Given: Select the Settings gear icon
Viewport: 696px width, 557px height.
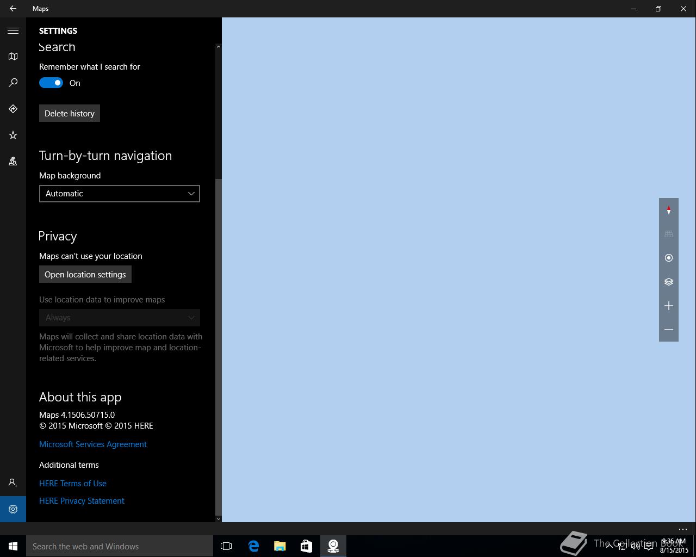Looking at the screenshot, I should click(13, 509).
